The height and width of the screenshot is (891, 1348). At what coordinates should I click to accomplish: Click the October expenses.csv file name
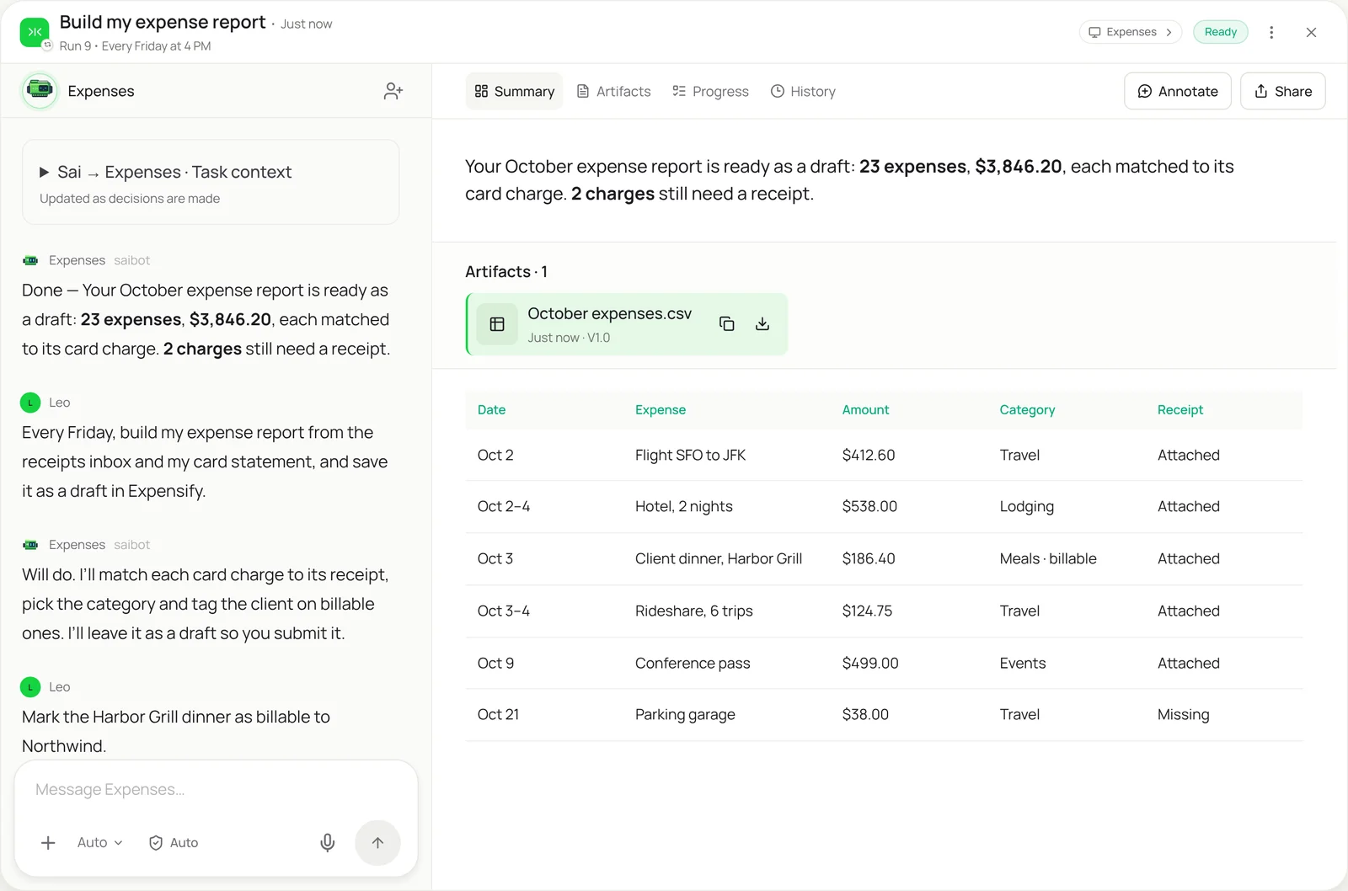point(609,314)
